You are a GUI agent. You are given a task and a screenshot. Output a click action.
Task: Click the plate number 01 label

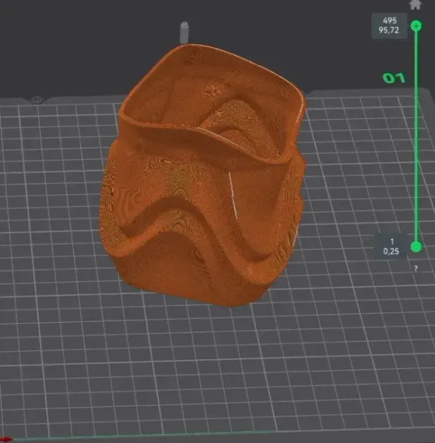(x=394, y=78)
